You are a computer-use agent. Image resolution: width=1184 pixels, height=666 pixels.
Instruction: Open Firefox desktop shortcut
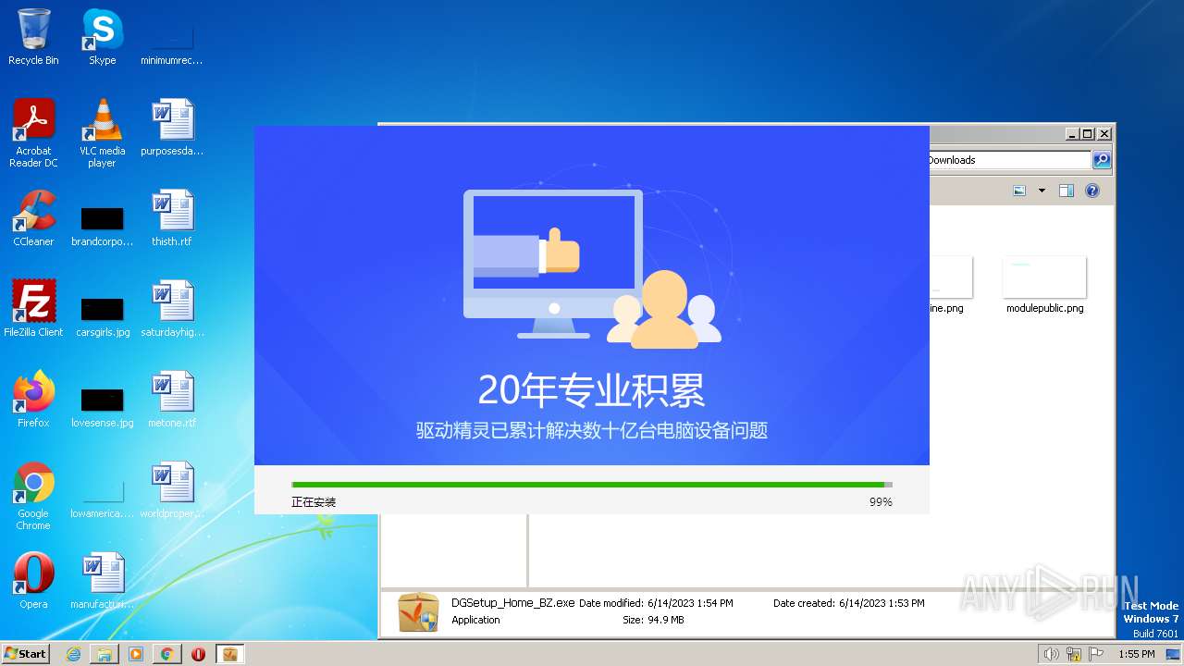[33, 400]
